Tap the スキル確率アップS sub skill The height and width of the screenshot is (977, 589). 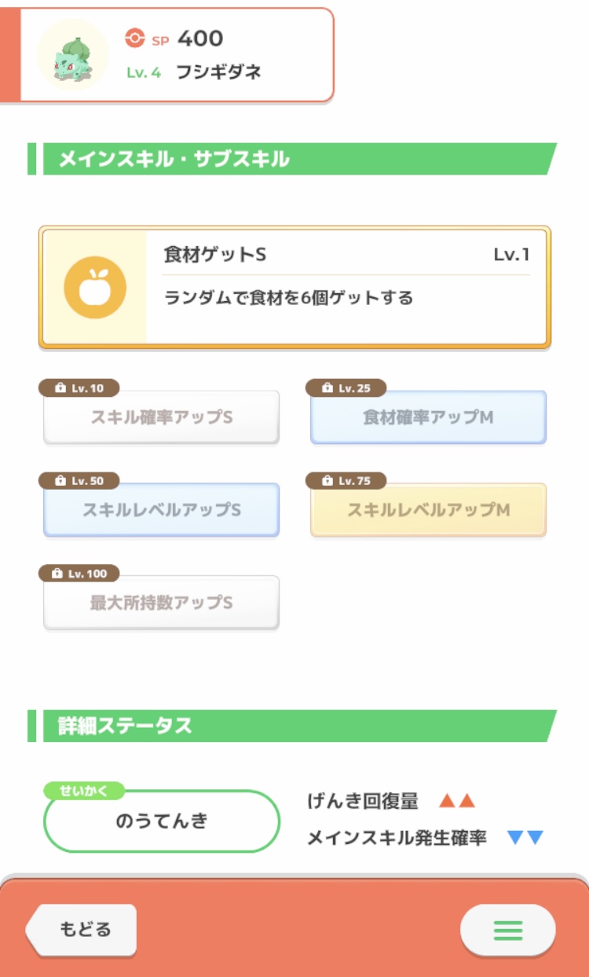(161, 417)
